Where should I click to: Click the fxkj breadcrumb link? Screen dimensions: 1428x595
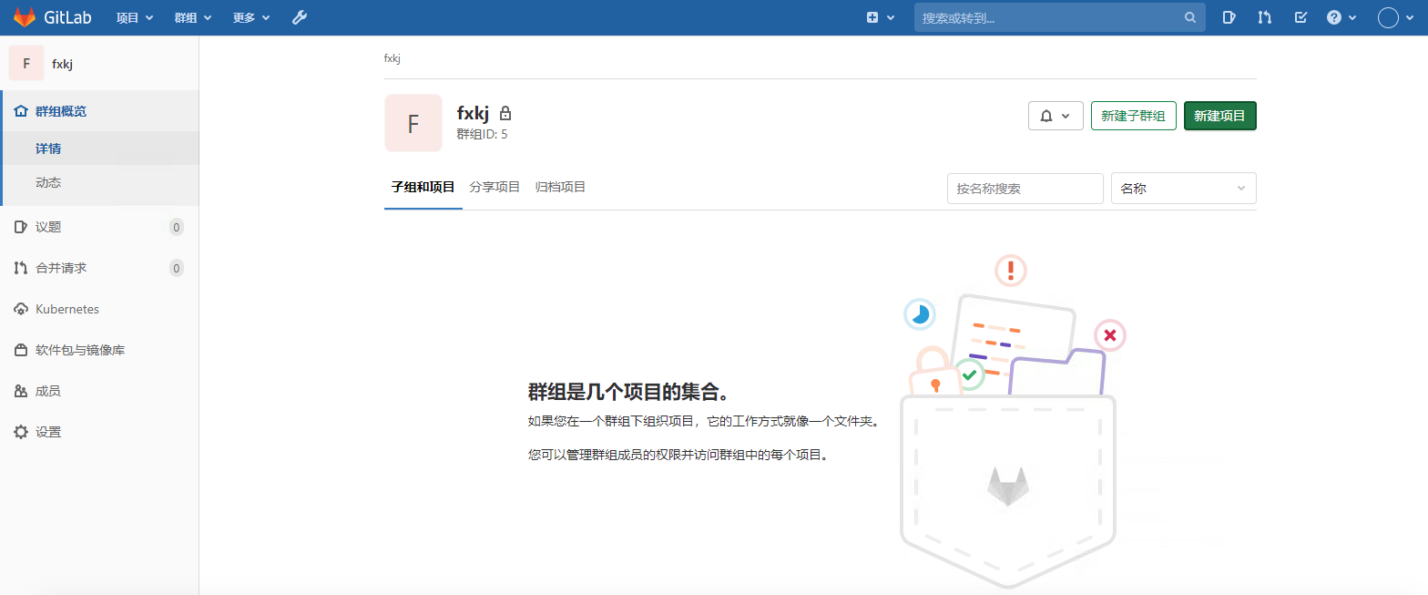click(x=393, y=58)
